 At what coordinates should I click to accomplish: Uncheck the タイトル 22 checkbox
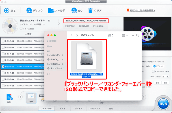click(3, 66)
